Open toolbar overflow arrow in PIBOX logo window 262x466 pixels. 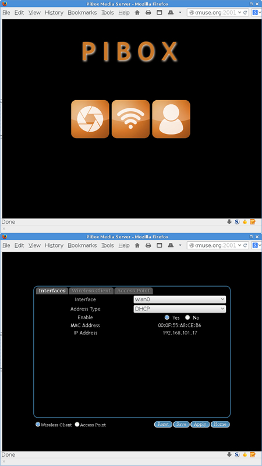(x=180, y=12)
